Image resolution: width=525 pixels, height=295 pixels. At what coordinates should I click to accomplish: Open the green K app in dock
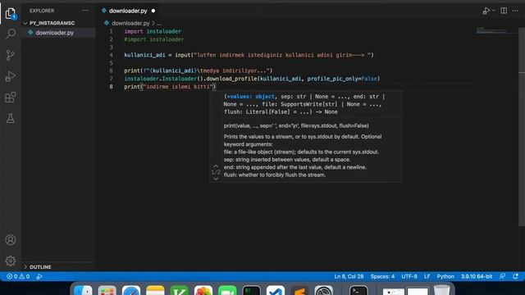pyautogui.click(x=179, y=290)
